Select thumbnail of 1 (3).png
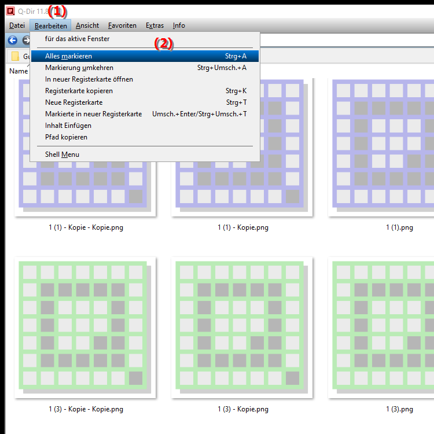The image size is (434, 434). pos(381,328)
